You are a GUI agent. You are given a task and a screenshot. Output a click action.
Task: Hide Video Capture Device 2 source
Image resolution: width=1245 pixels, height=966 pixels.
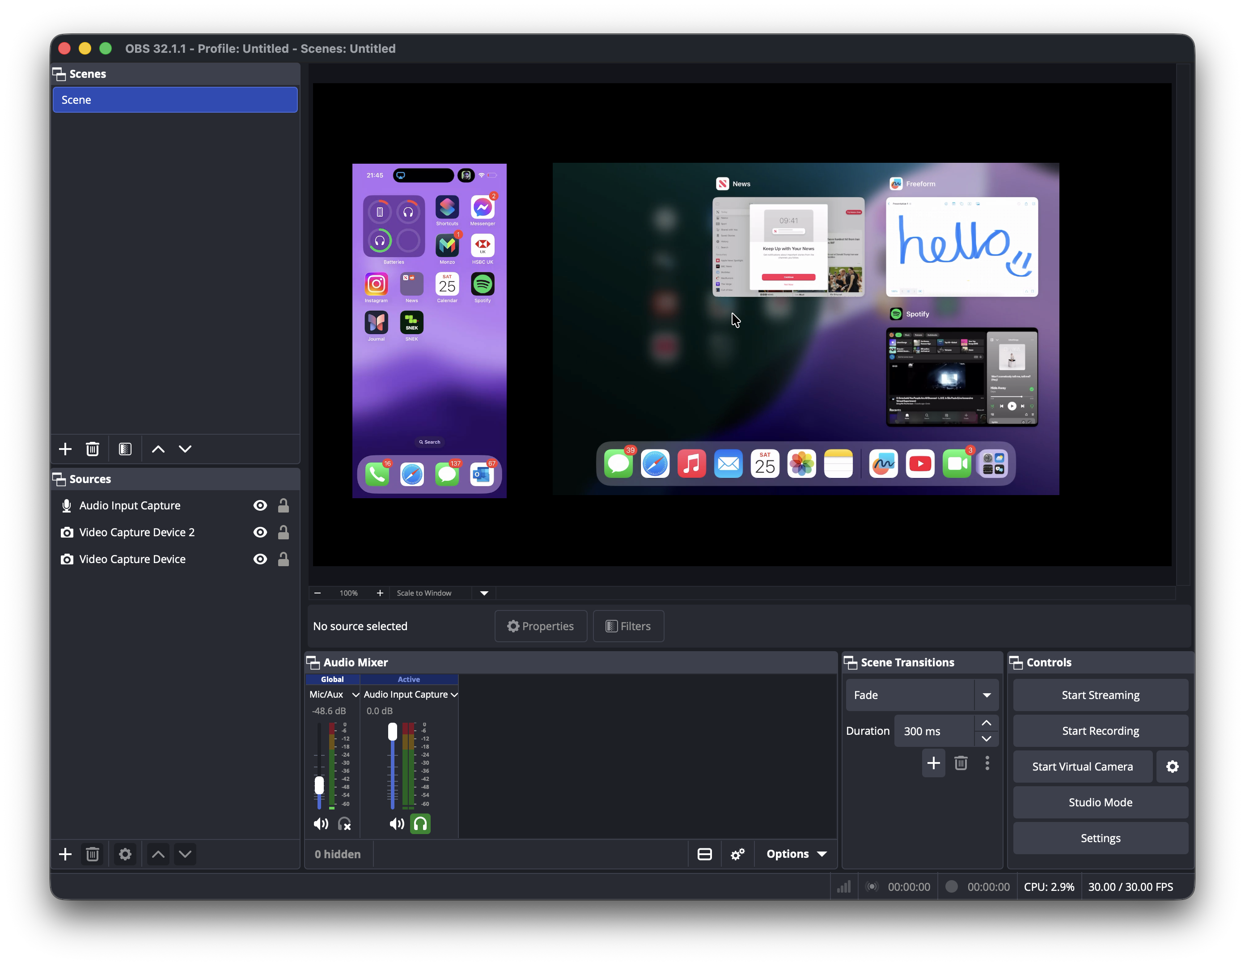tap(260, 532)
